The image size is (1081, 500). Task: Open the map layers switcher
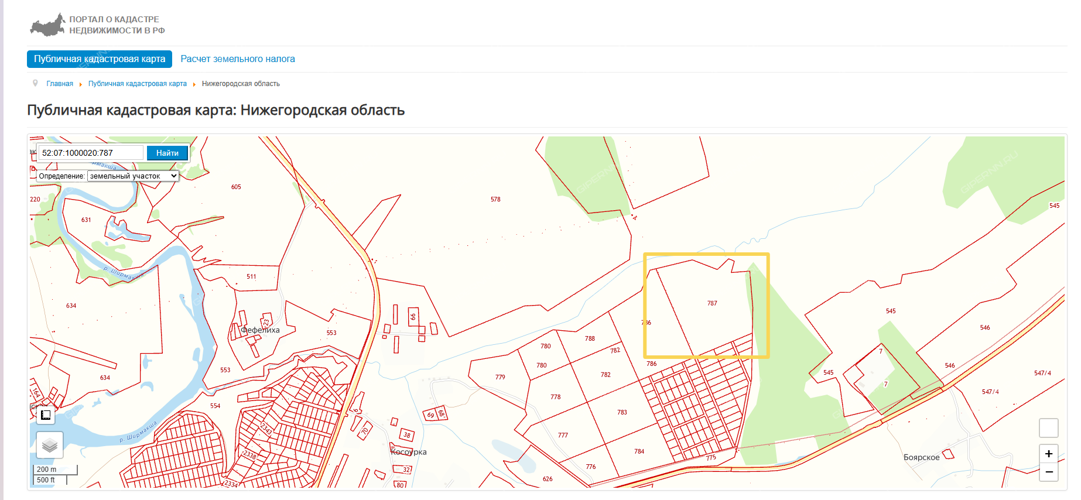(50, 446)
